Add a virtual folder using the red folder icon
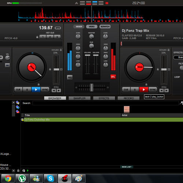 (18, 112)
